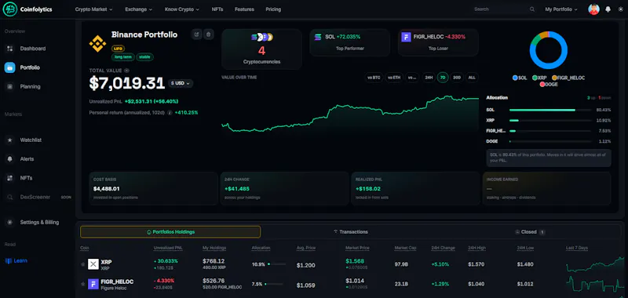Expand the Exchange menu
Screen dimensions: 628x298
coord(139,9)
